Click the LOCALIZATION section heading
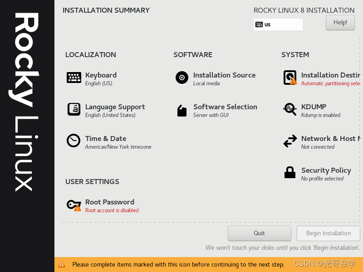 91,54
